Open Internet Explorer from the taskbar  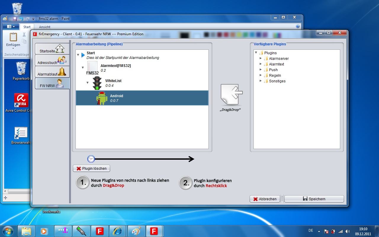pos(118,231)
